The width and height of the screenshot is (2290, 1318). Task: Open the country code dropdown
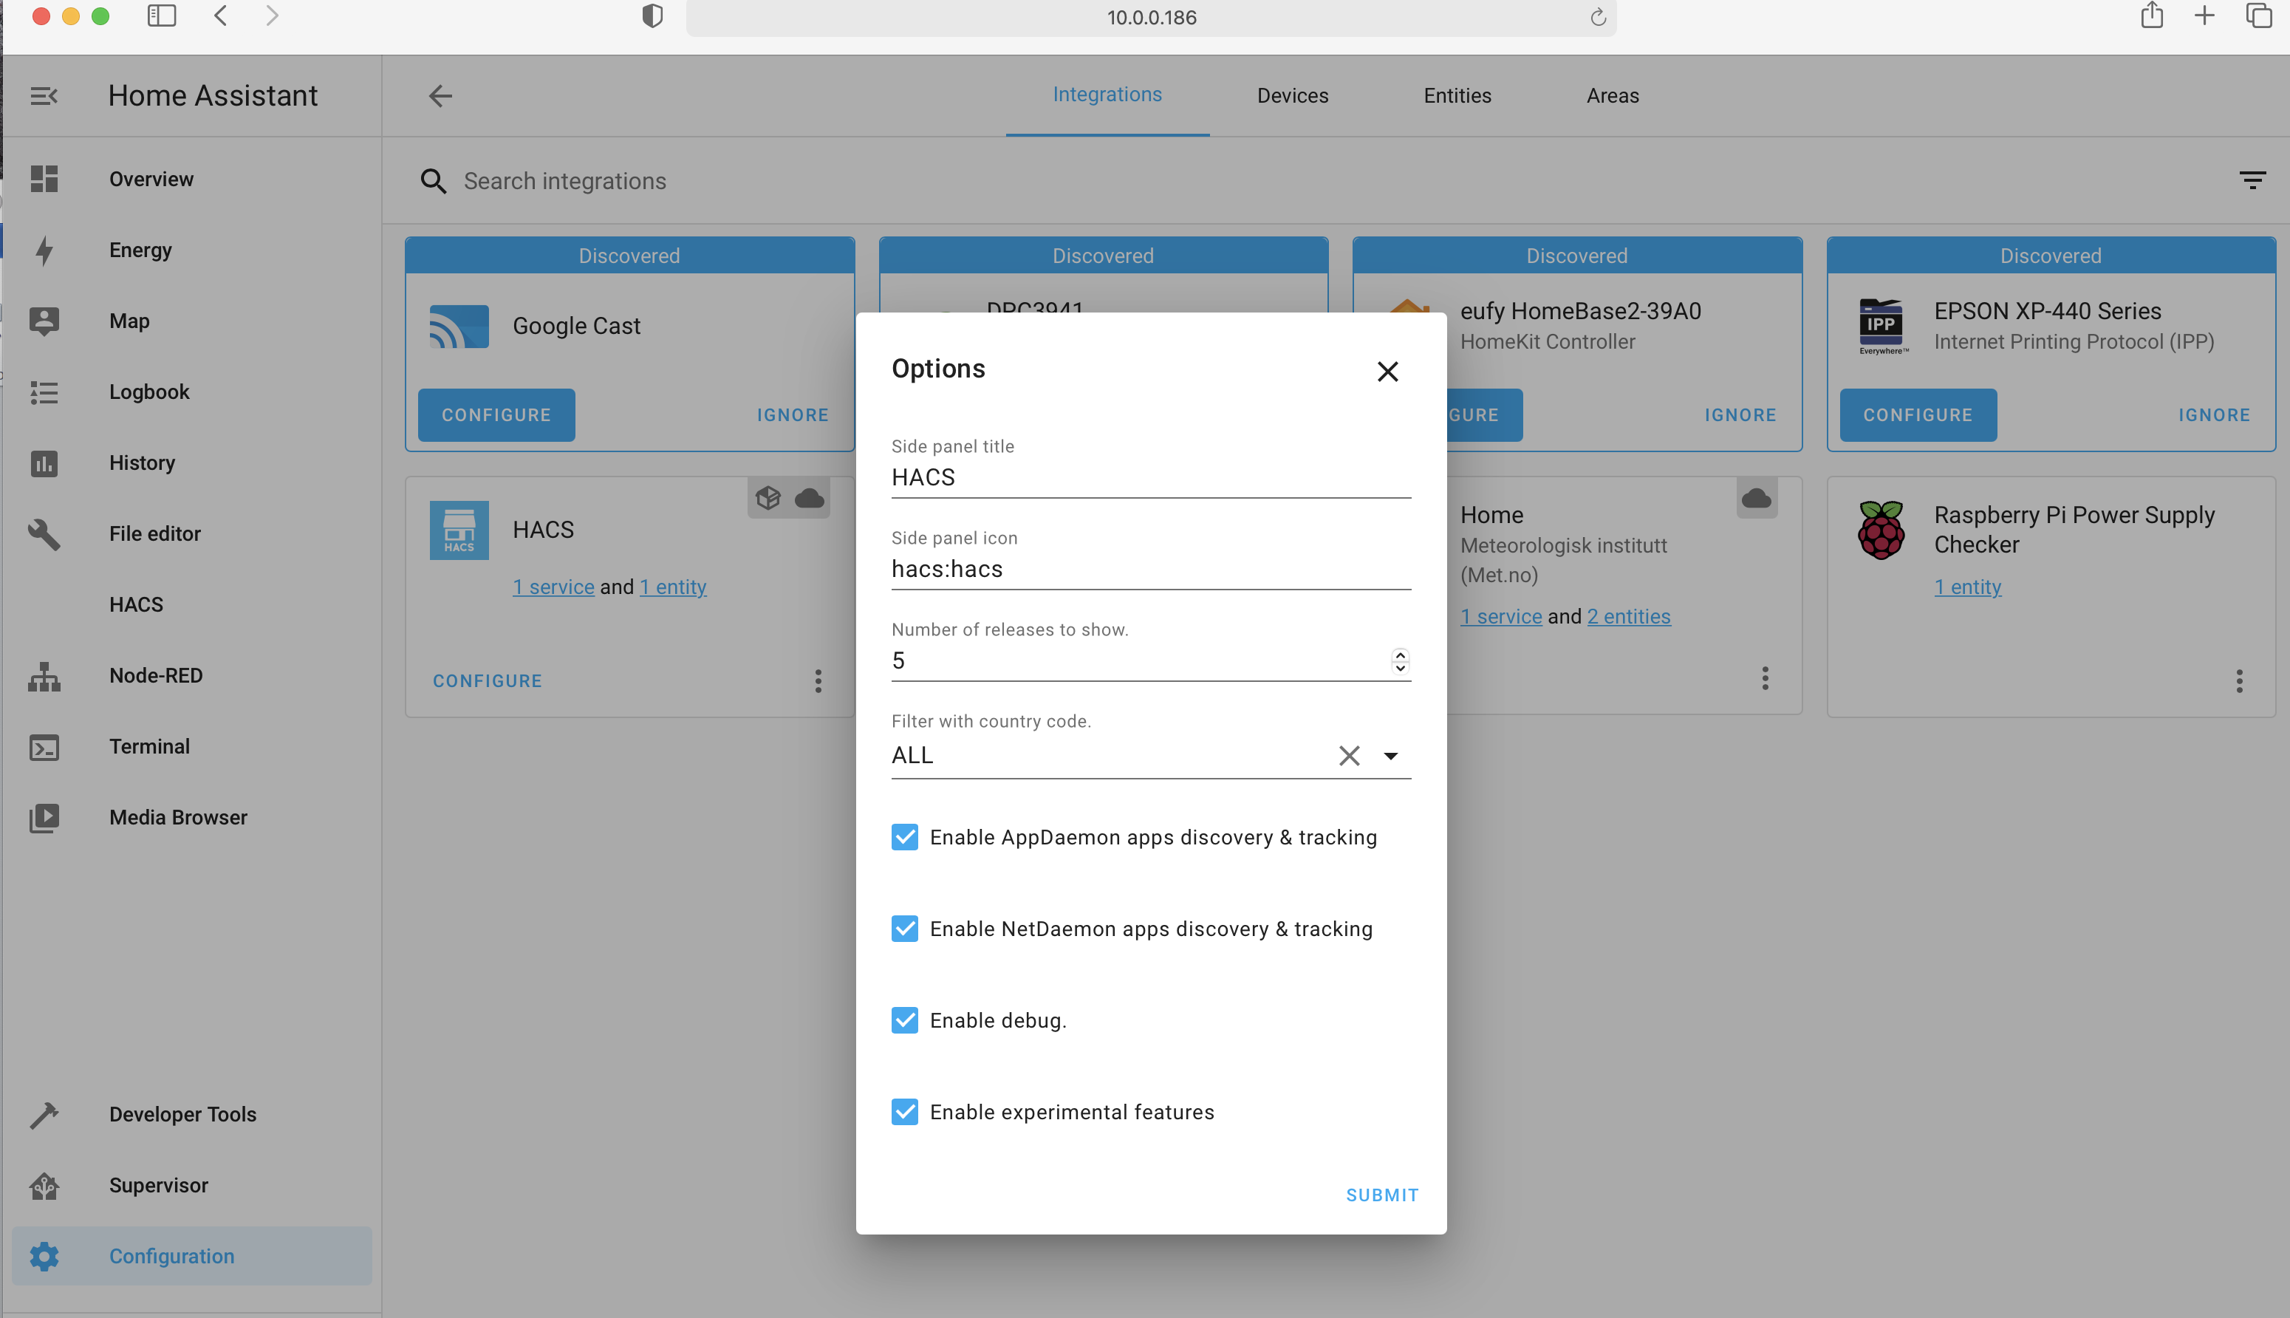(x=1390, y=755)
